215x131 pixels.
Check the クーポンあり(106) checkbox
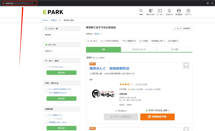pos(46,67)
